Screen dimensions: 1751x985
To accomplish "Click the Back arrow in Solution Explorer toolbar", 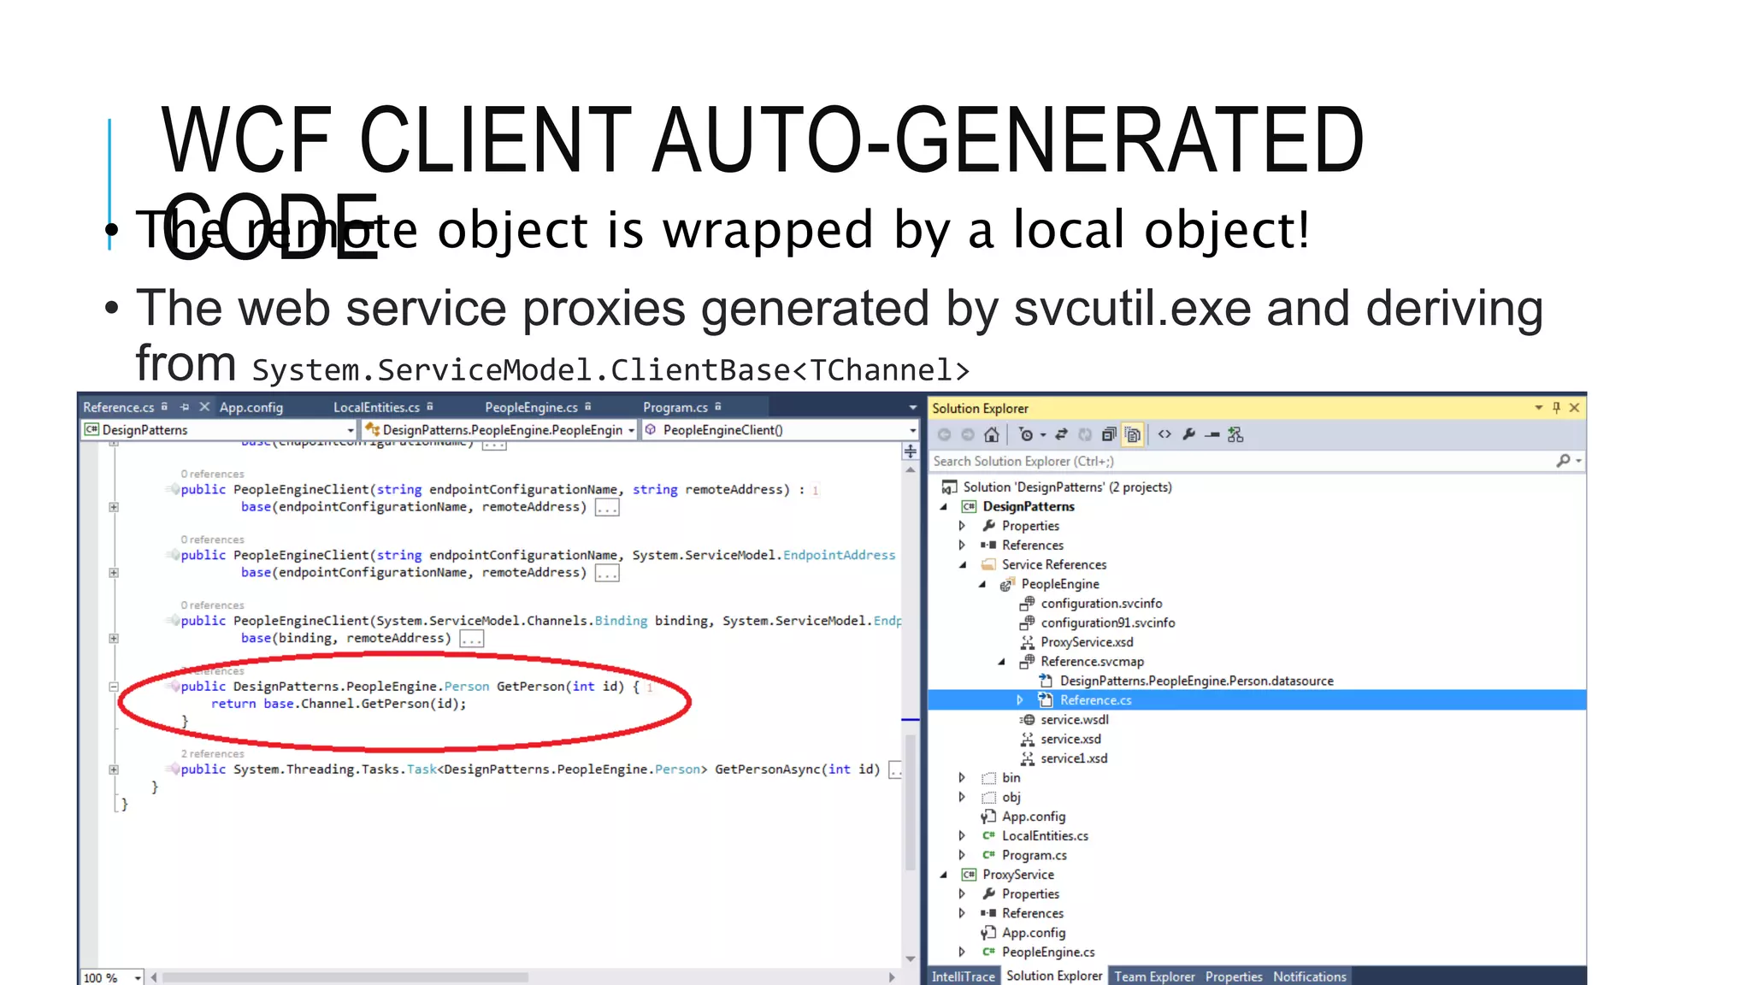I will point(945,434).
